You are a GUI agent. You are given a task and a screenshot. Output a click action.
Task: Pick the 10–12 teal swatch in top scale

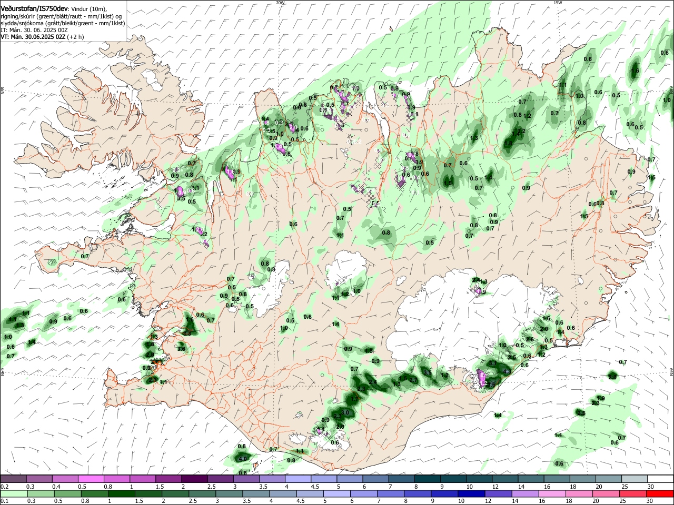(480, 479)
